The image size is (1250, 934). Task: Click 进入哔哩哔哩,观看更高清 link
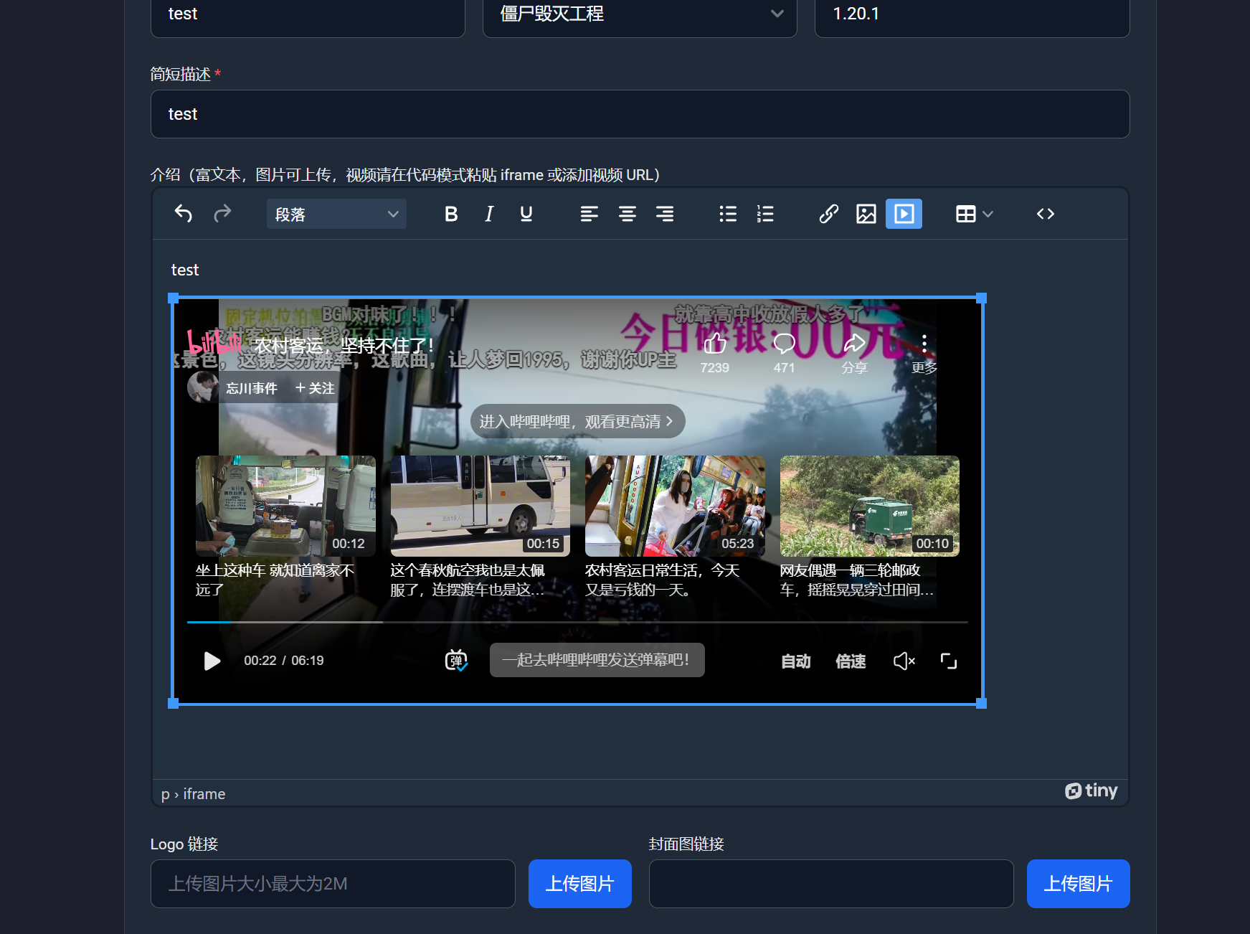point(577,421)
